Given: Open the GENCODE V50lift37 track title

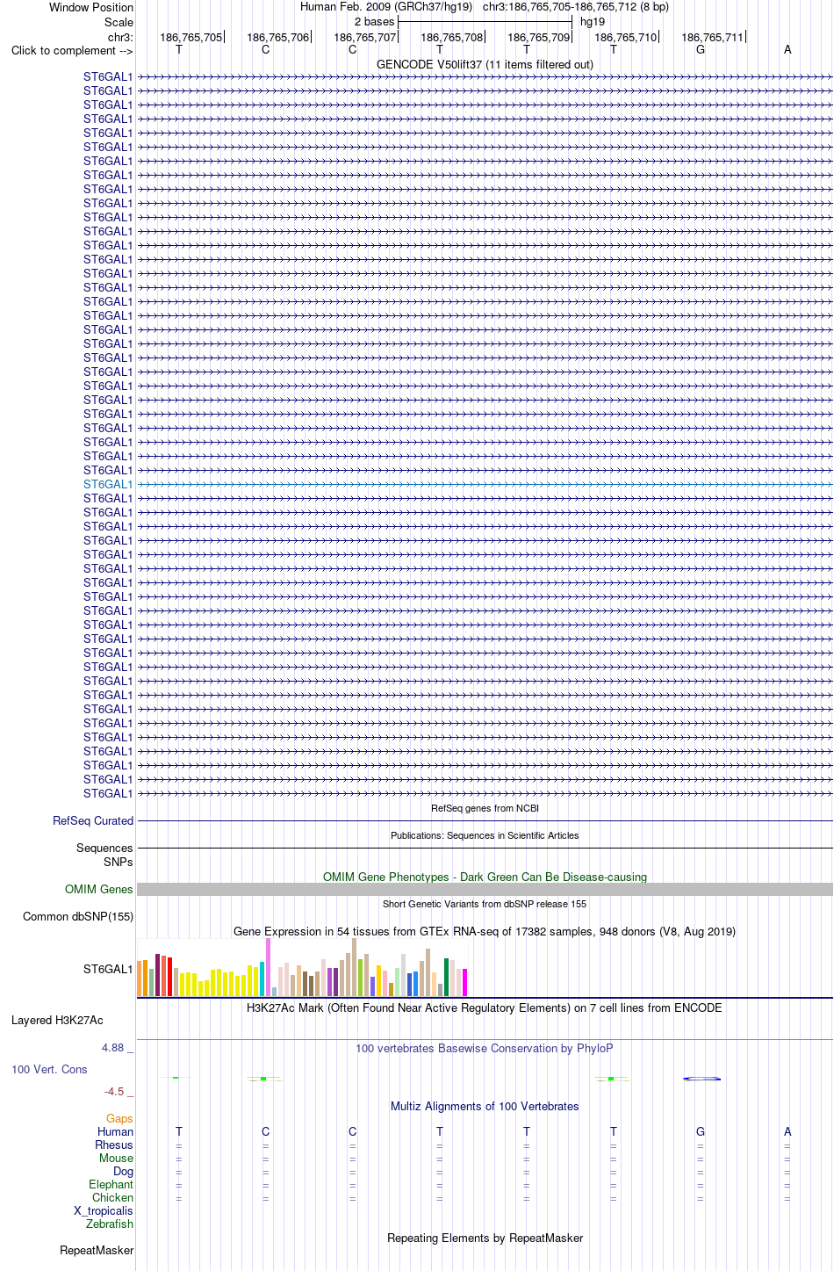Looking at the screenshot, I should [x=485, y=64].
